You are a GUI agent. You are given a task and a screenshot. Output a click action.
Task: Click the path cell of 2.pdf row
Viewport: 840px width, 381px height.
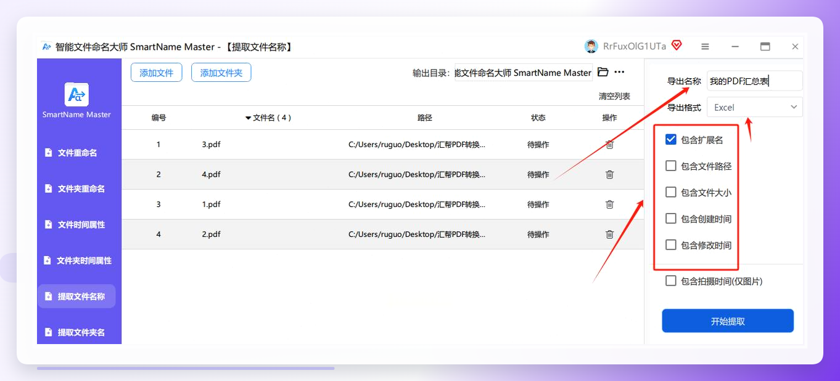click(x=417, y=234)
